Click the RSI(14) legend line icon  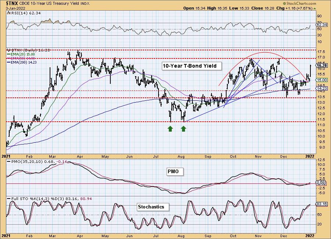point(8,13)
